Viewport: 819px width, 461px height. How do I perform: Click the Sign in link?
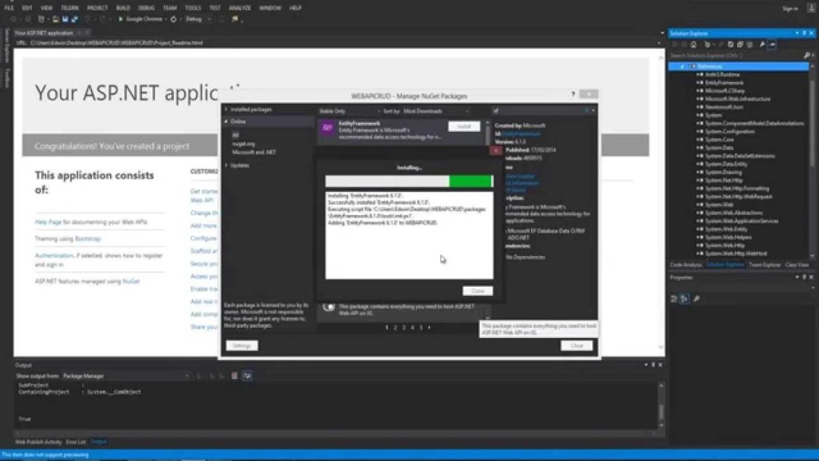[x=790, y=8]
